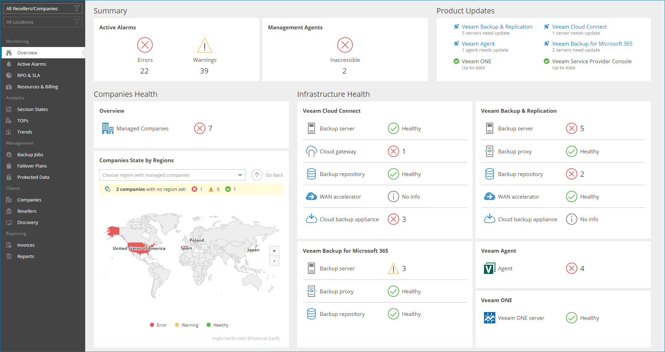Click the Backup & Replication backup server error icon
665x352 pixels.
point(572,128)
